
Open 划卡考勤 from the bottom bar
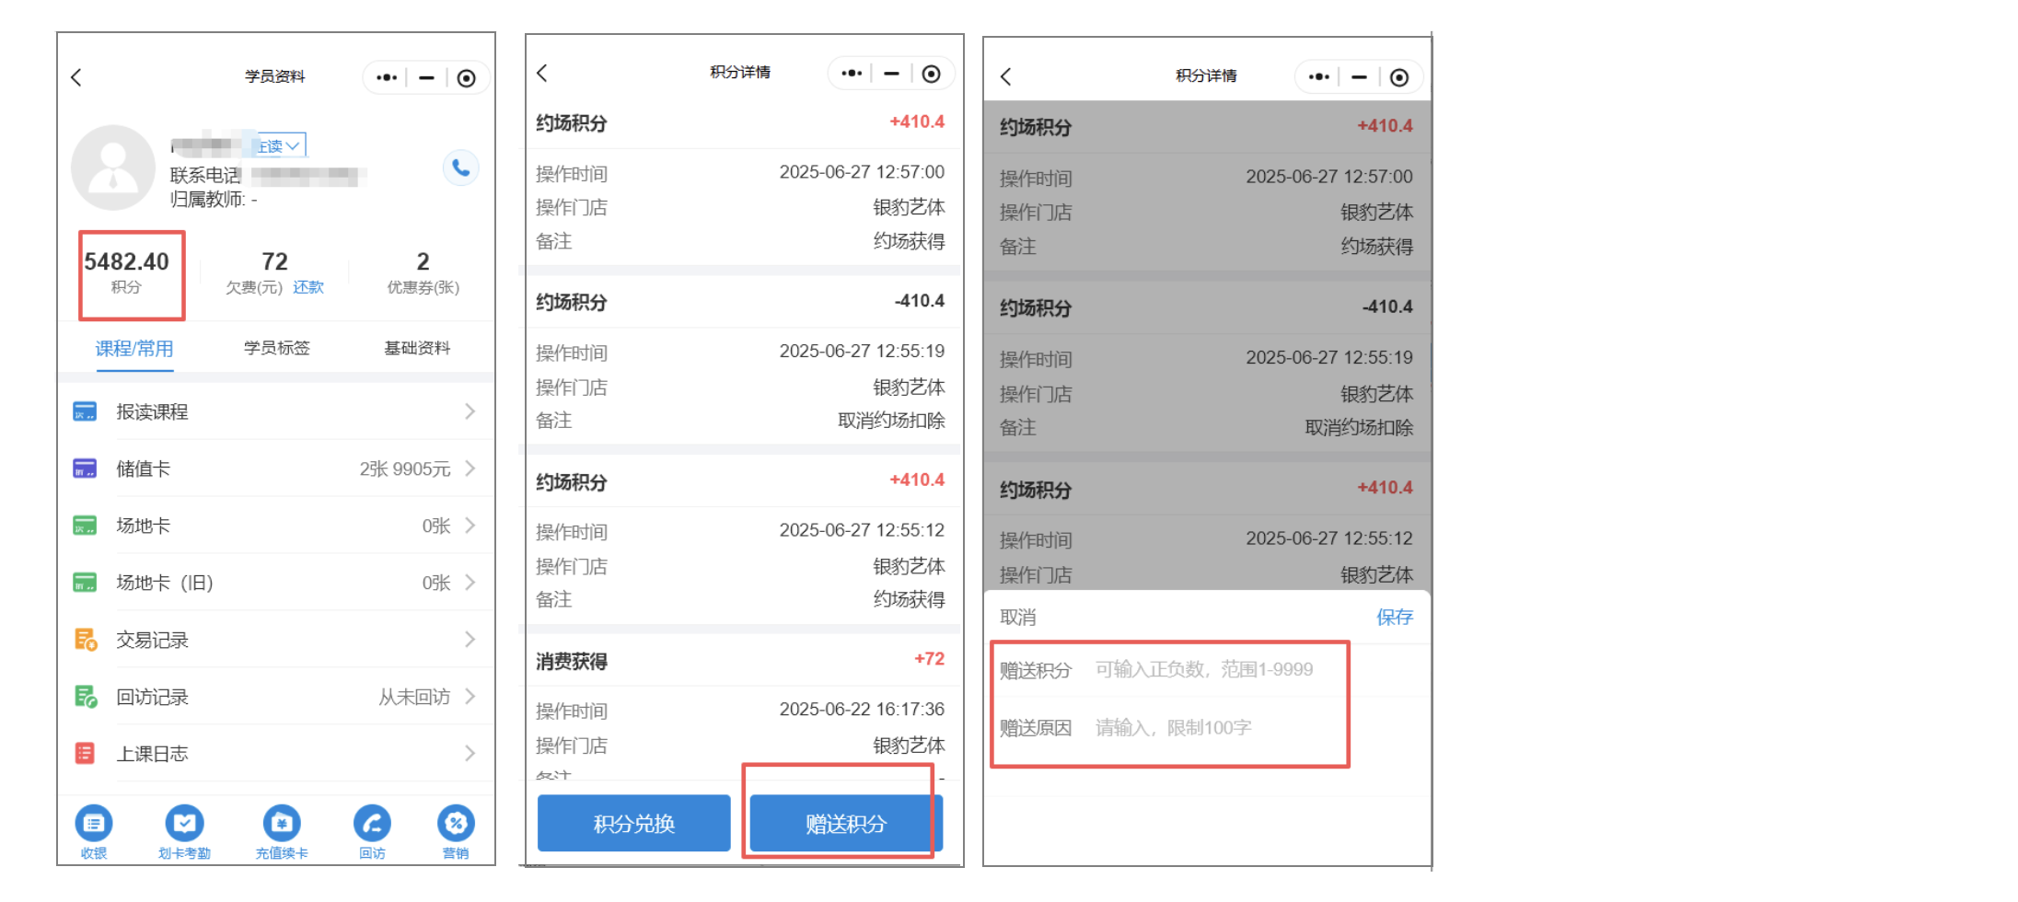pos(185,824)
